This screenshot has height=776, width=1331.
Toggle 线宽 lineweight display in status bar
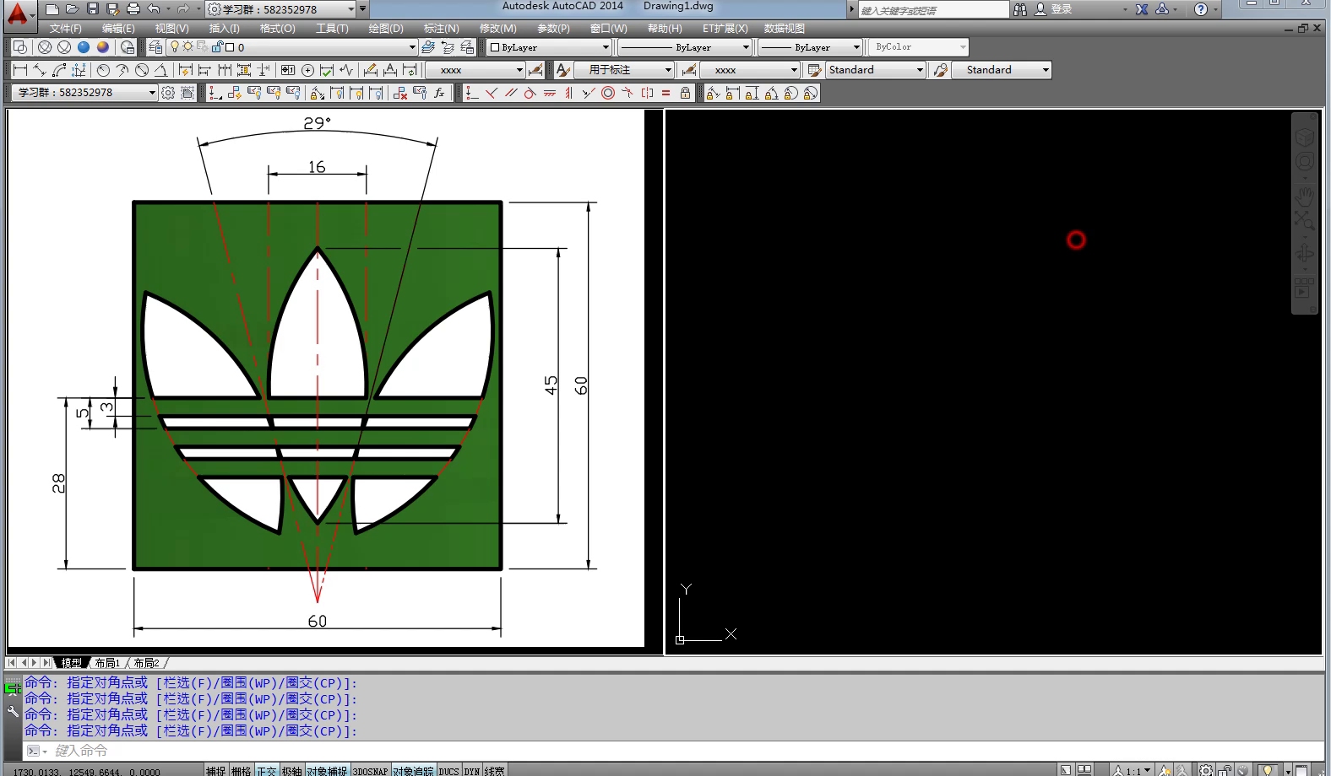pos(494,770)
